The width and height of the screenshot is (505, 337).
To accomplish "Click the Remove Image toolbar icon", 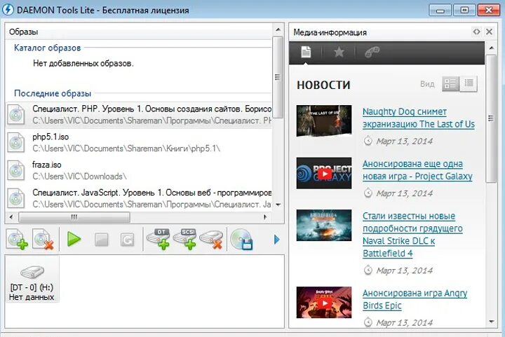I will point(43,239).
